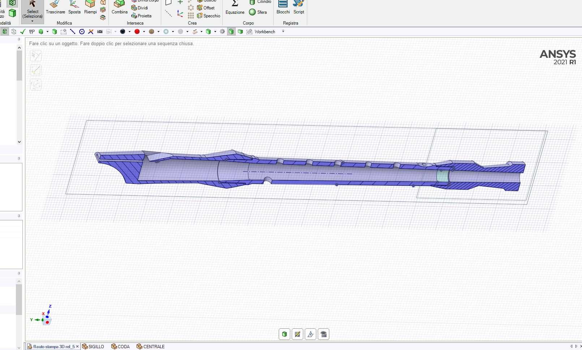Open the Script editor
The width and height of the screenshot is (582, 350).
[299, 8]
